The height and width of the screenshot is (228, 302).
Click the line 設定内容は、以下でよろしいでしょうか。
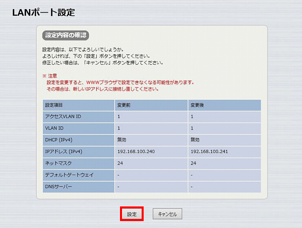[83, 50]
